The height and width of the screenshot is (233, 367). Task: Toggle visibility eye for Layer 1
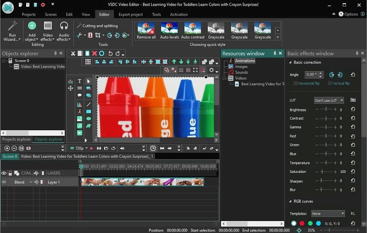4,182
